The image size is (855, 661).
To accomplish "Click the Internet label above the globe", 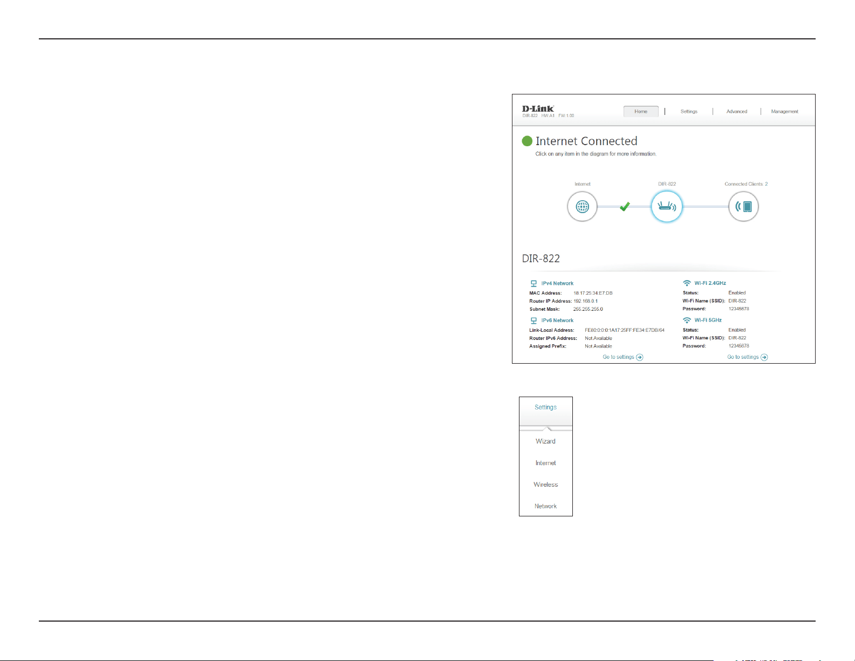I will pos(582,184).
